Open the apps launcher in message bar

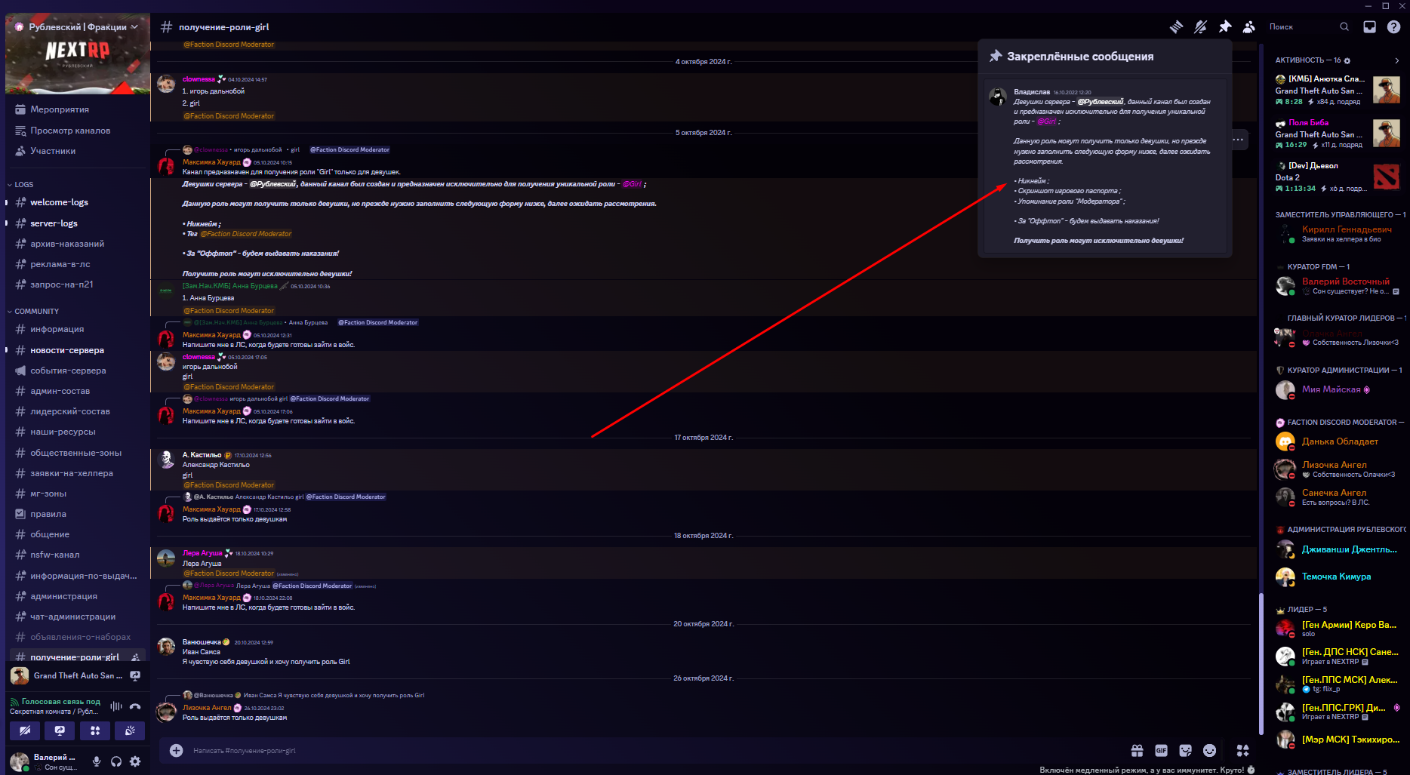tap(1242, 750)
